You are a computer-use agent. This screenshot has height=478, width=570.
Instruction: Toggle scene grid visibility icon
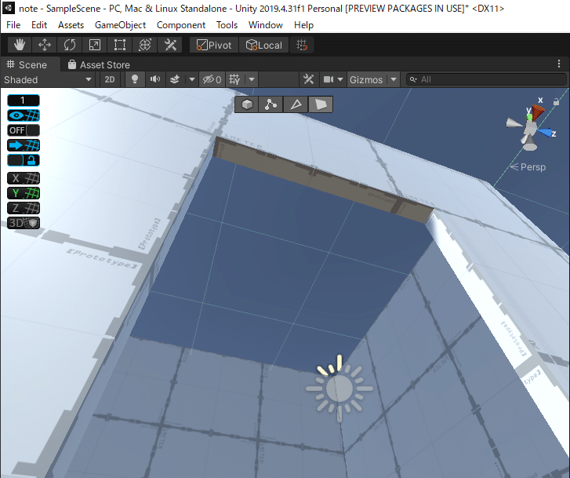coord(234,80)
